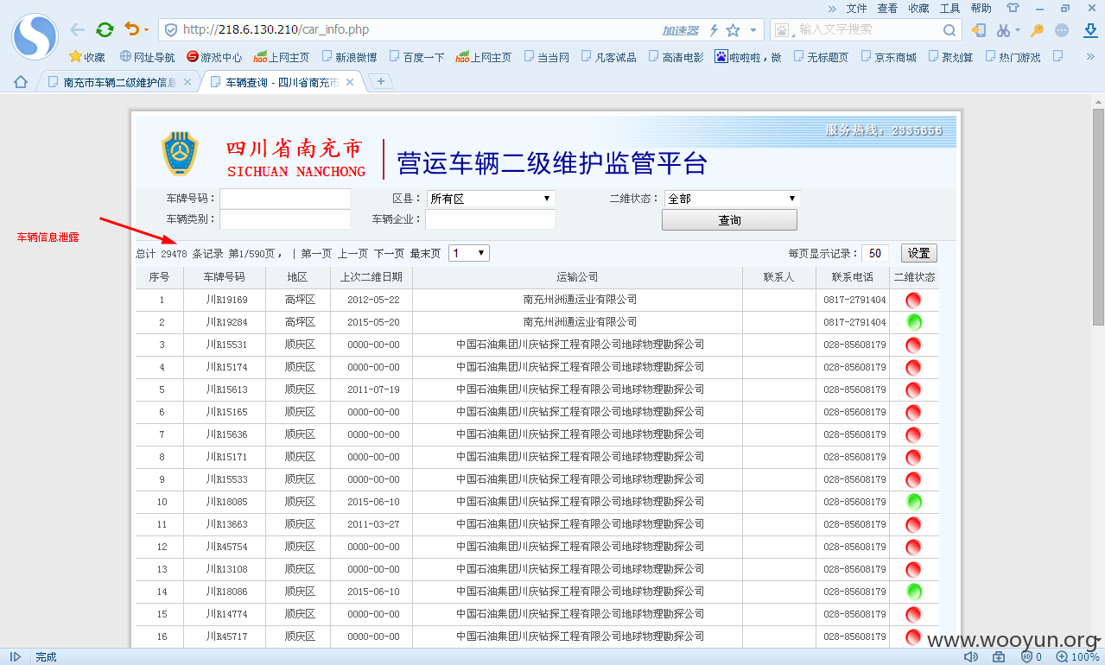The height and width of the screenshot is (665, 1105).
Task: Open the 查看 menu
Action: tap(887, 8)
